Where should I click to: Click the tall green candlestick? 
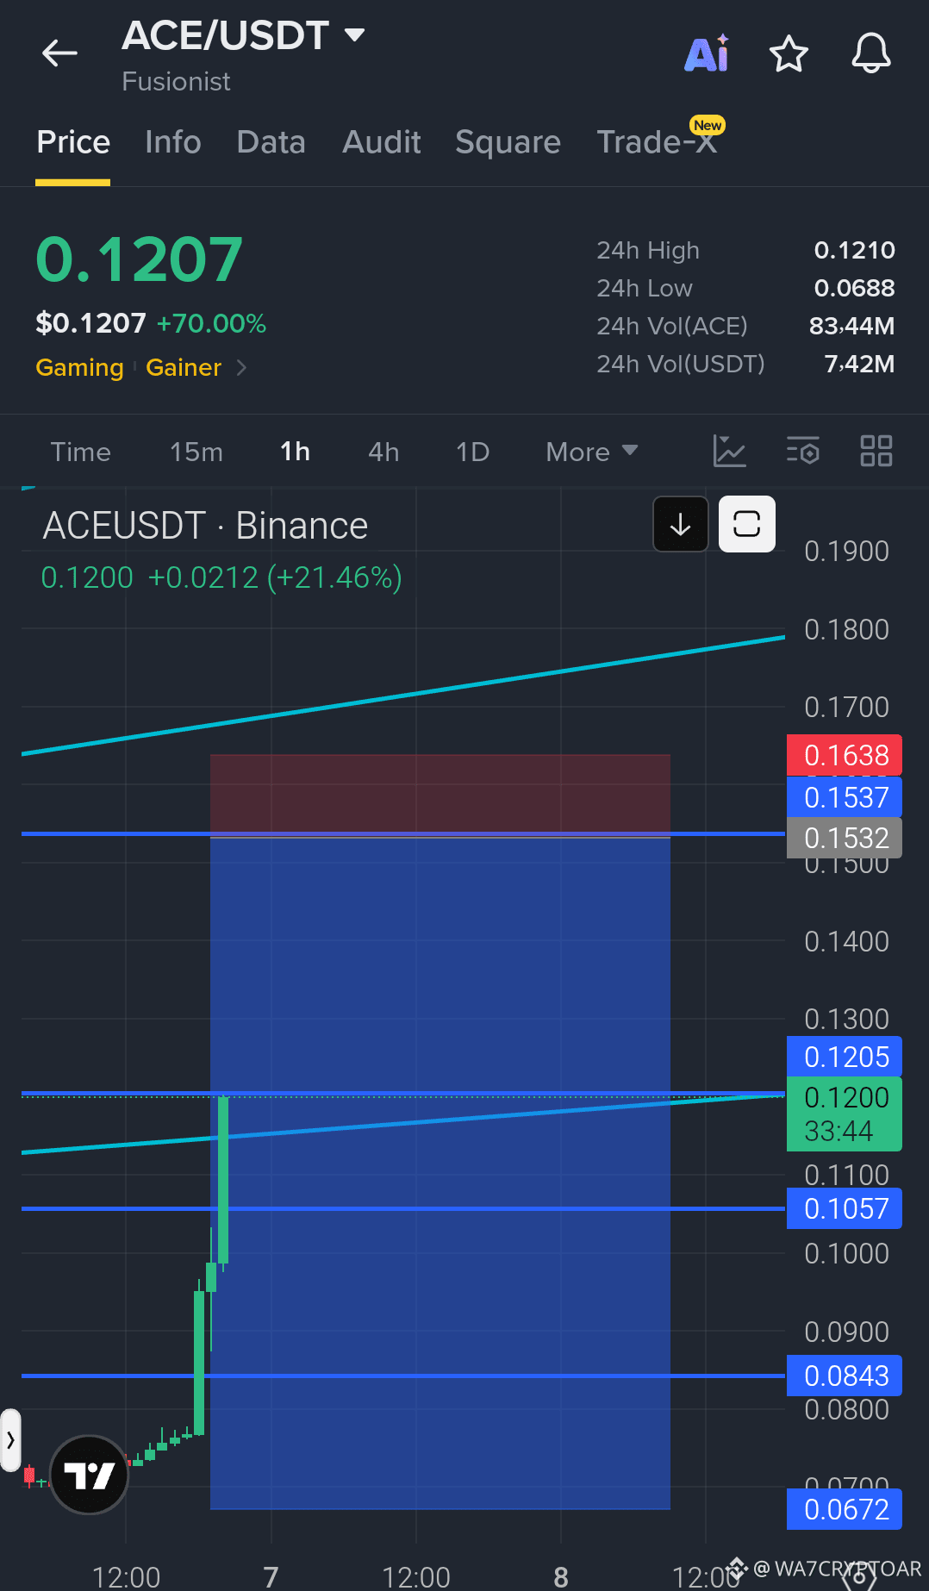pos(223,1181)
